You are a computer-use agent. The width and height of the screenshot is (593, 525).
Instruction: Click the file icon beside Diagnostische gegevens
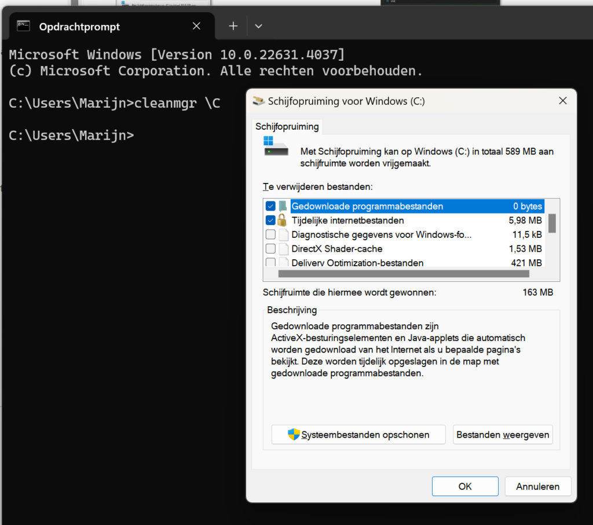pyautogui.click(x=284, y=235)
